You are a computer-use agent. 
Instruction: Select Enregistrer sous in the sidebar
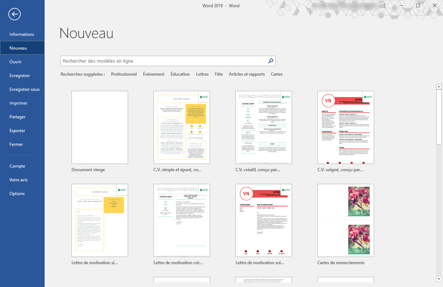(24, 89)
